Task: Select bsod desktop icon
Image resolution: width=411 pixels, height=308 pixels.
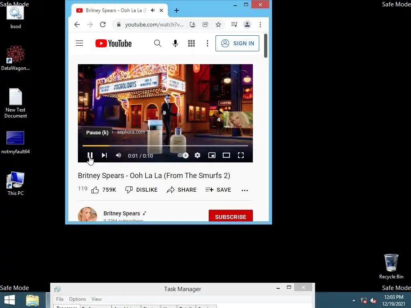Action: [16, 17]
